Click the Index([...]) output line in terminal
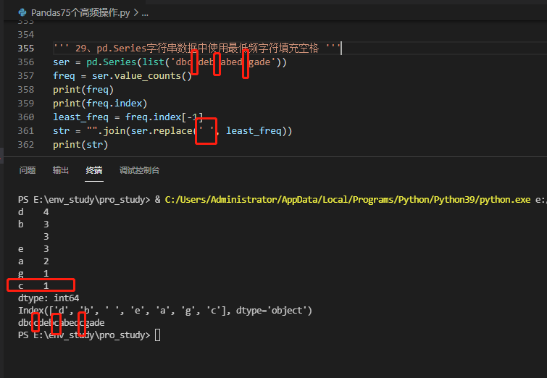This screenshot has height=378, width=547. pos(165,311)
